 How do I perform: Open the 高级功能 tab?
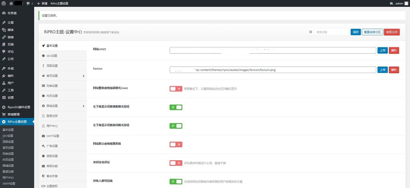(x=63, y=166)
